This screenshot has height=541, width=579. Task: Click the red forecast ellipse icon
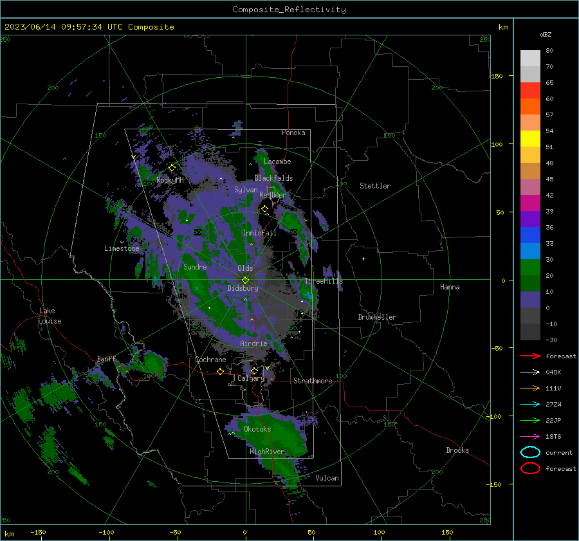[x=530, y=468]
